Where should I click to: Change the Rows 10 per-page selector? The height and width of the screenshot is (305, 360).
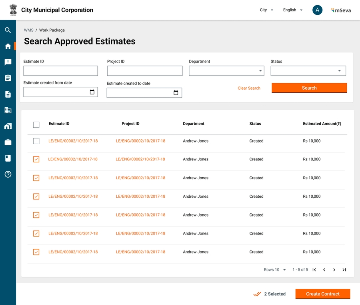[275, 270]
